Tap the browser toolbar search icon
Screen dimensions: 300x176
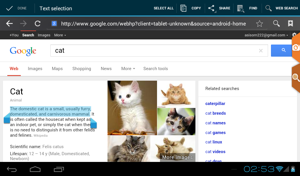276,23
